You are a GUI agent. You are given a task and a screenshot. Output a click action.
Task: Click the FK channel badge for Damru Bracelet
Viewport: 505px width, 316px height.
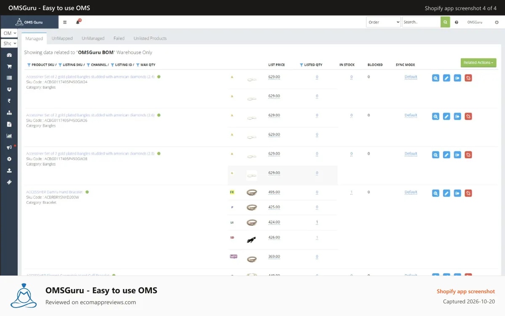[232, 192]
